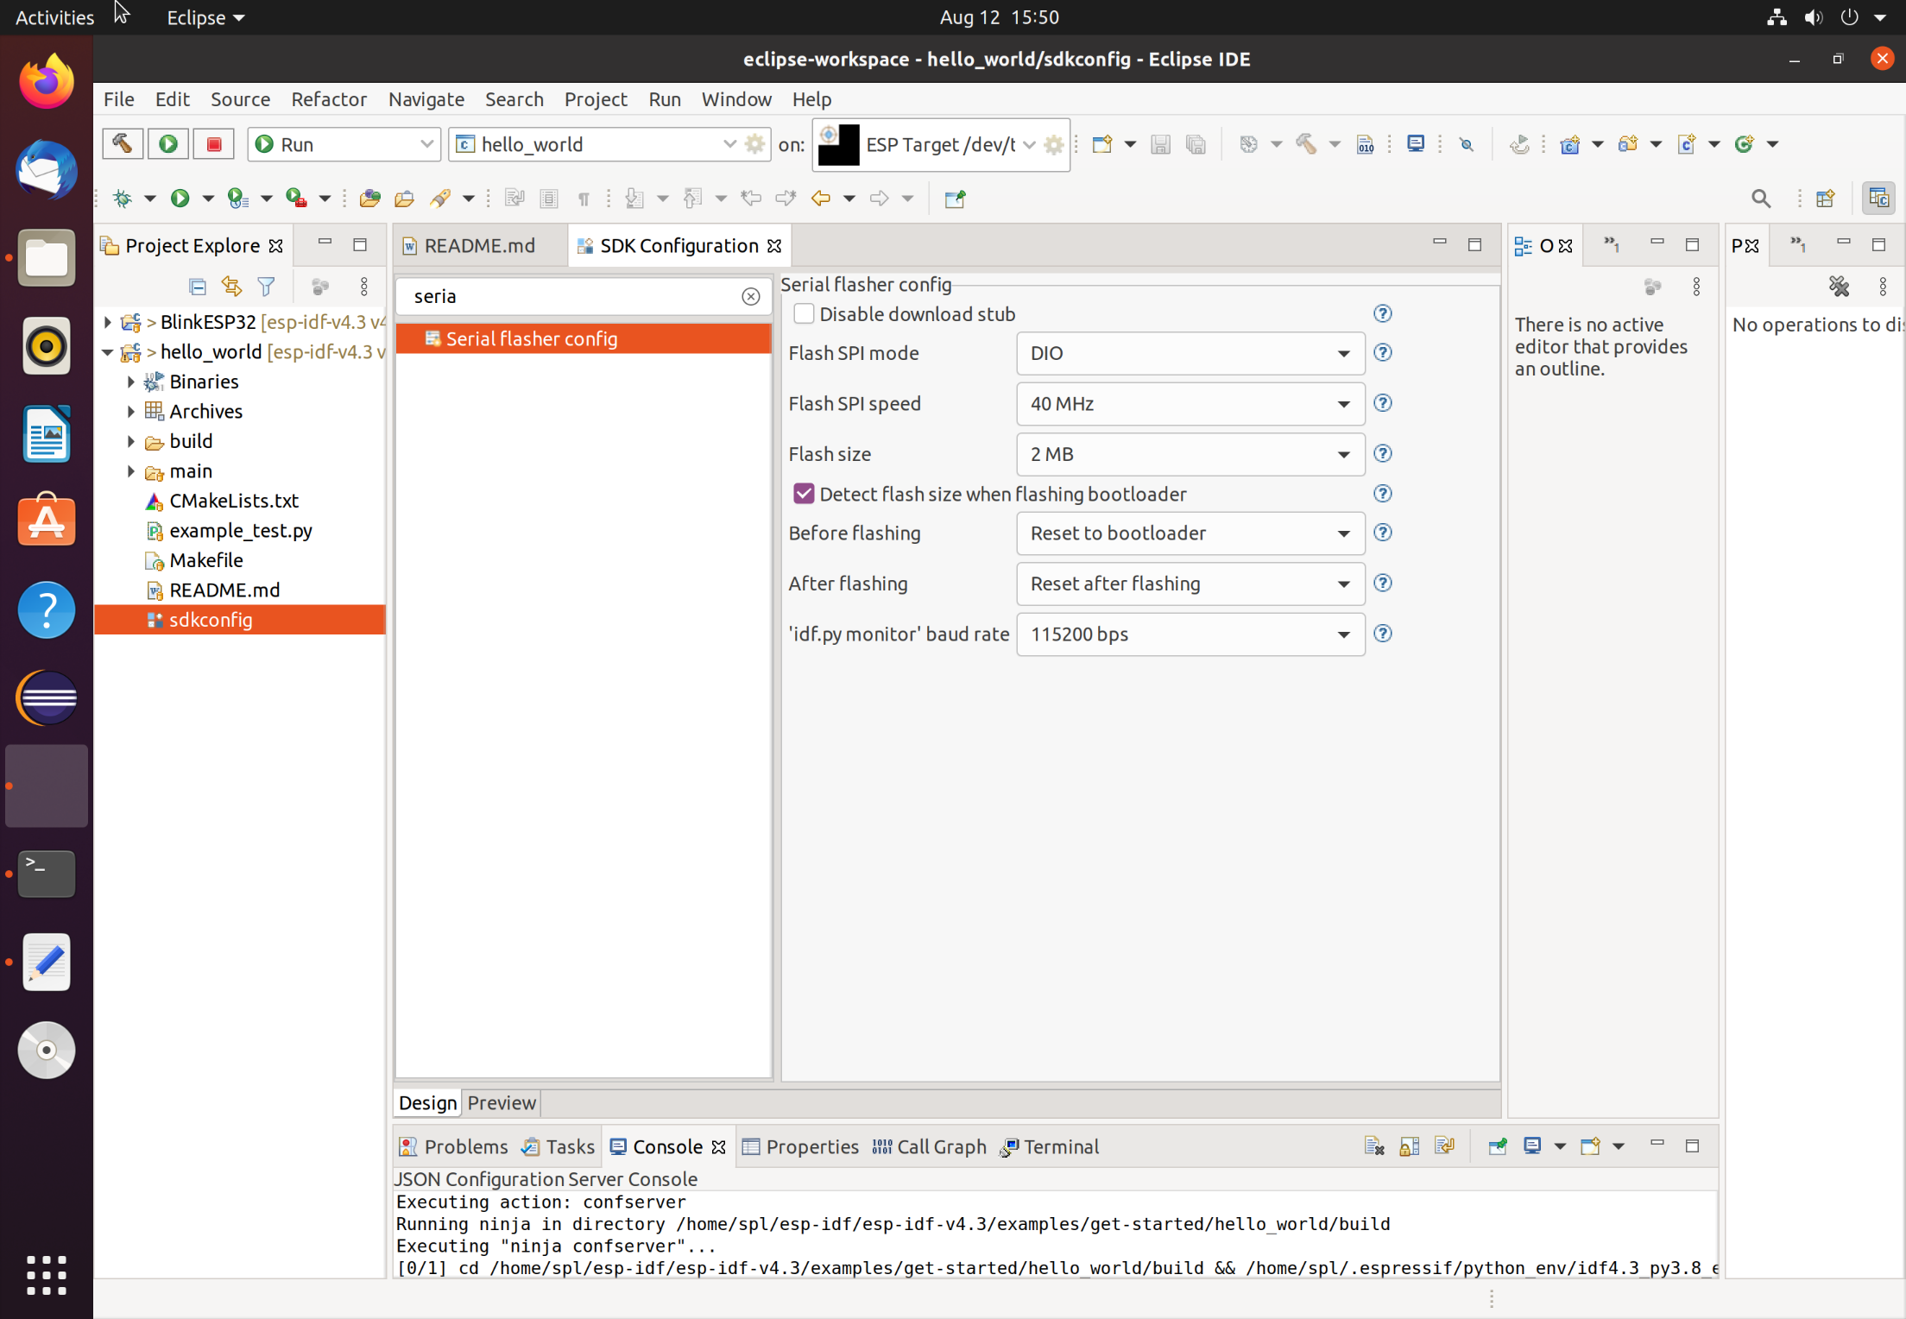
Task: Expand the build folder in hello_world
Action: (x=131, y=441)
